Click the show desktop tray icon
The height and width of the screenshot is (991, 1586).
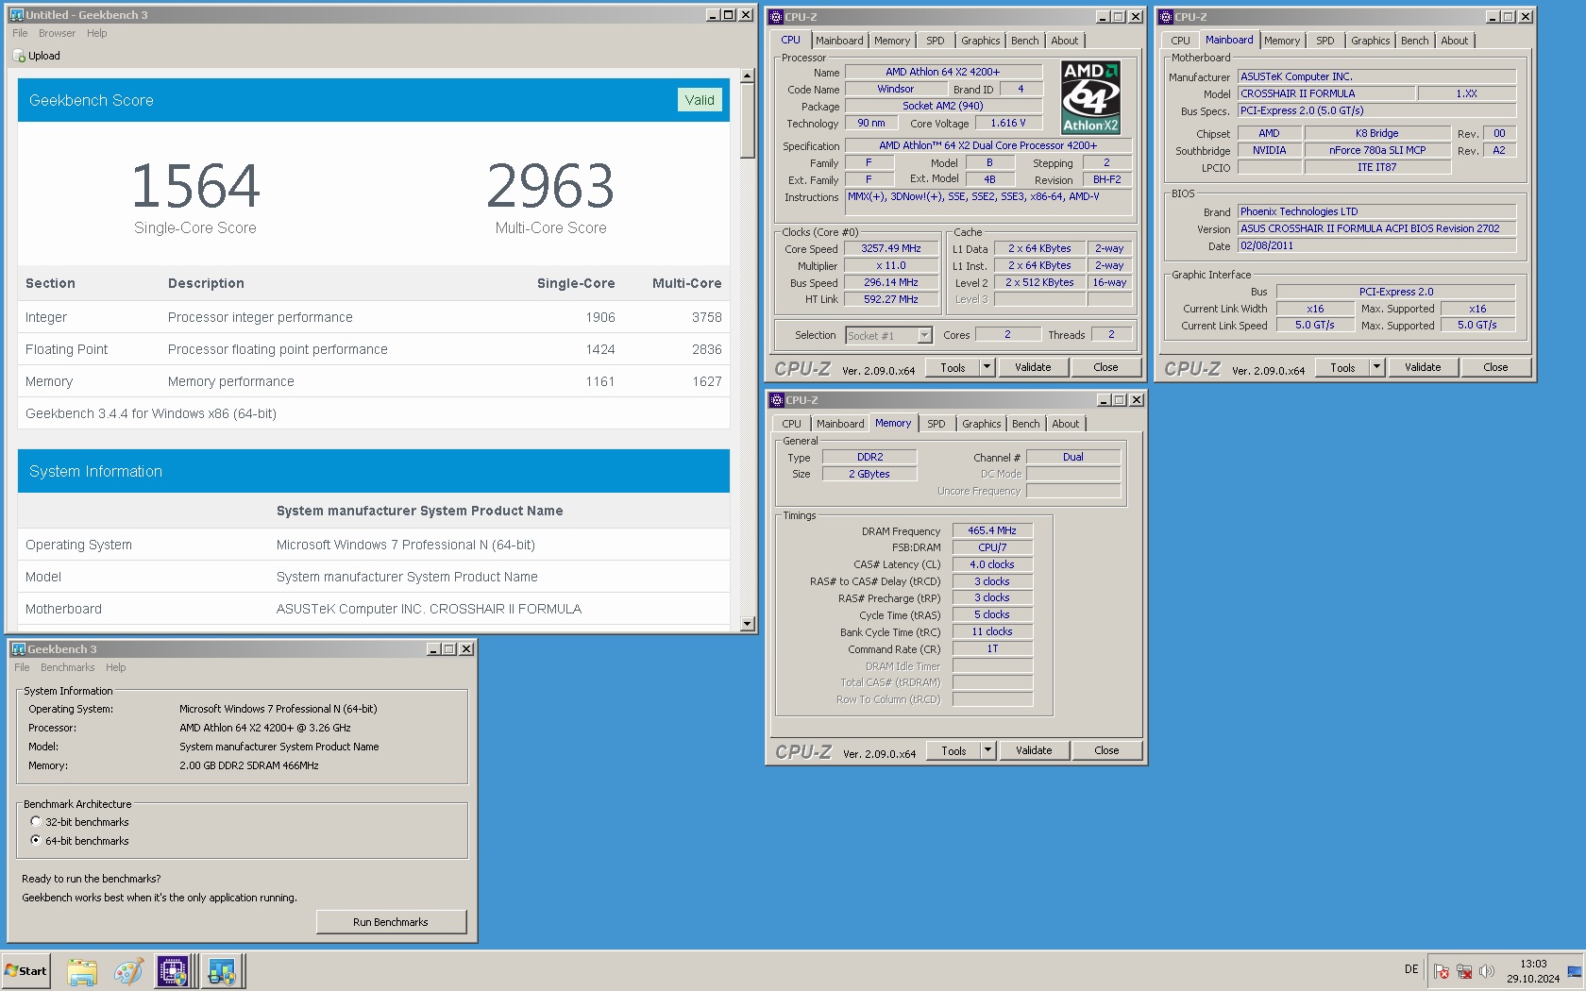(1575, 971)
